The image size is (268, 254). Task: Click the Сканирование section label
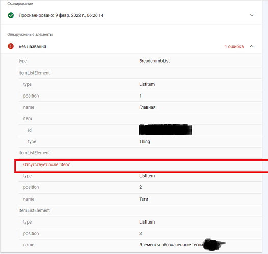click(x=20, y=4)
